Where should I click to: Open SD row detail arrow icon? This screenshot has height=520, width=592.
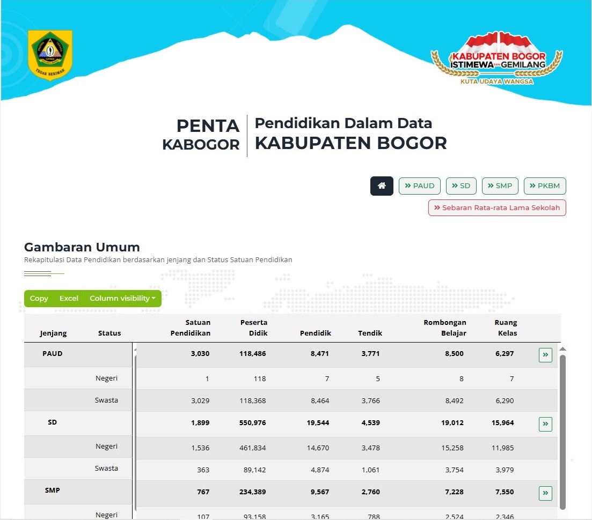click(545, 424)
